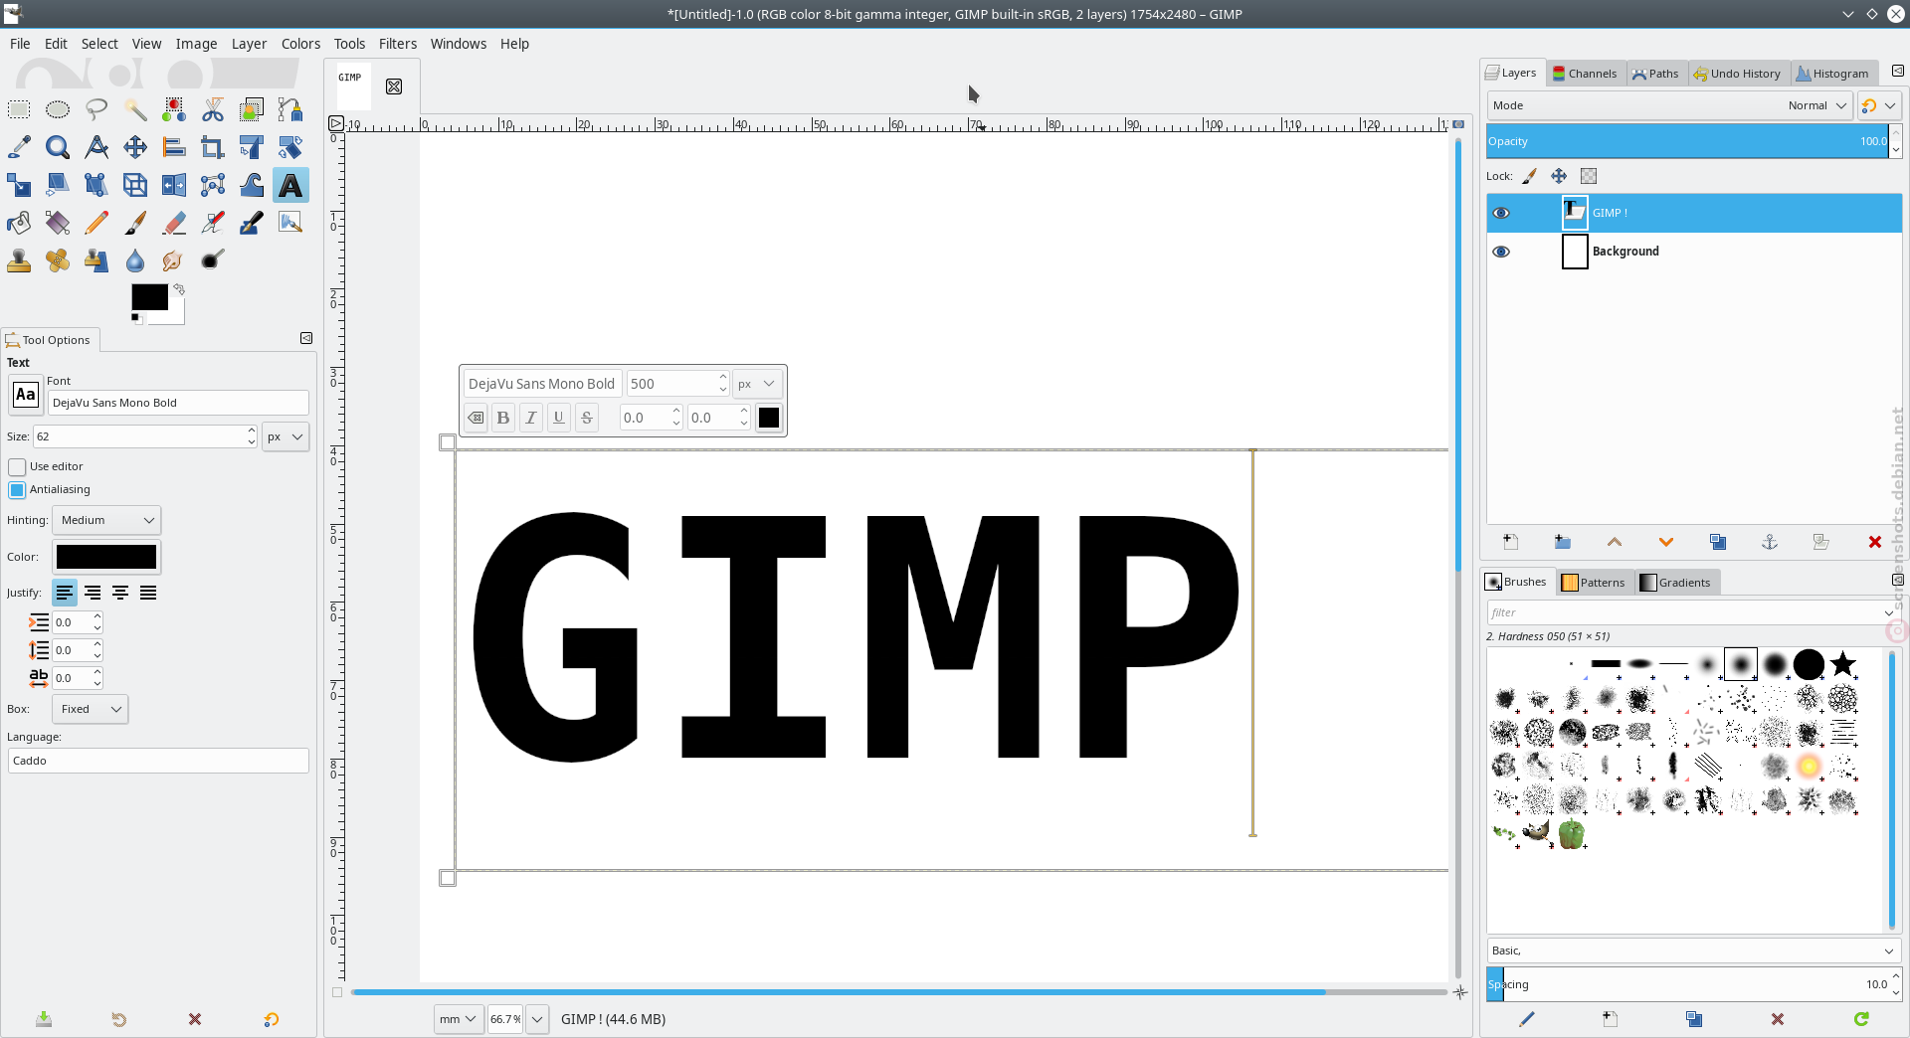Open the brush filter dropdown

1889,612
